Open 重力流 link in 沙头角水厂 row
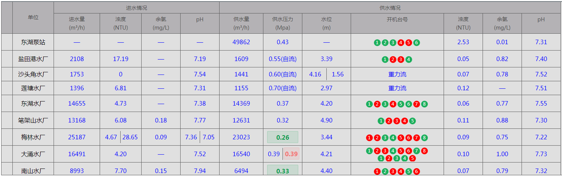Screen dimensions: 562x176 [397, 74]
